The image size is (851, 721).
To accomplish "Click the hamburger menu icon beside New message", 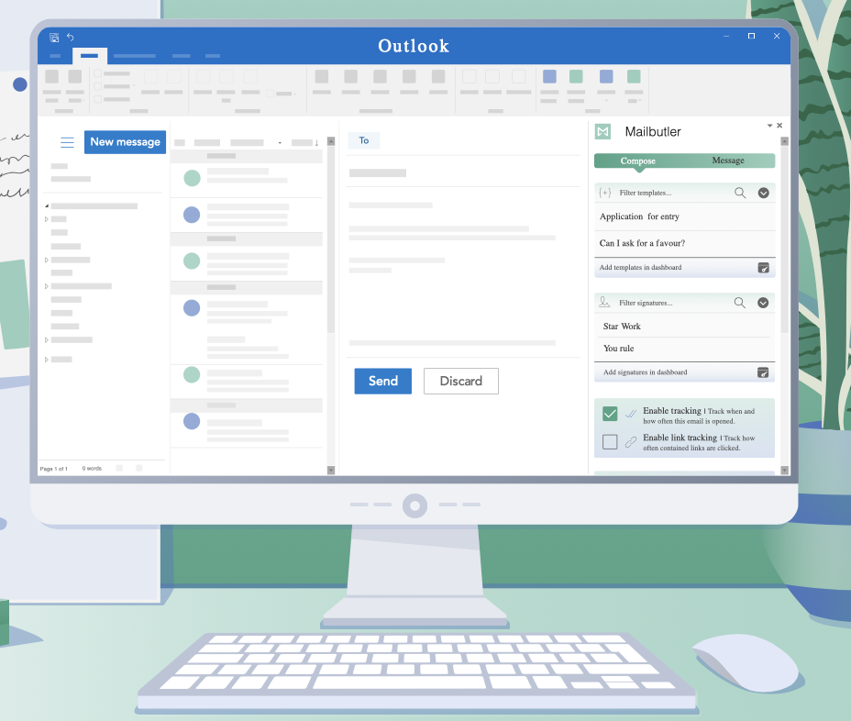I will point(67,142).
